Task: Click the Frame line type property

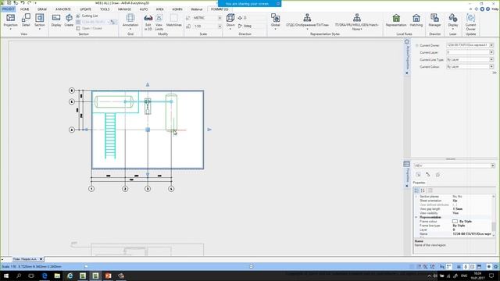Action: click(453, 226)
